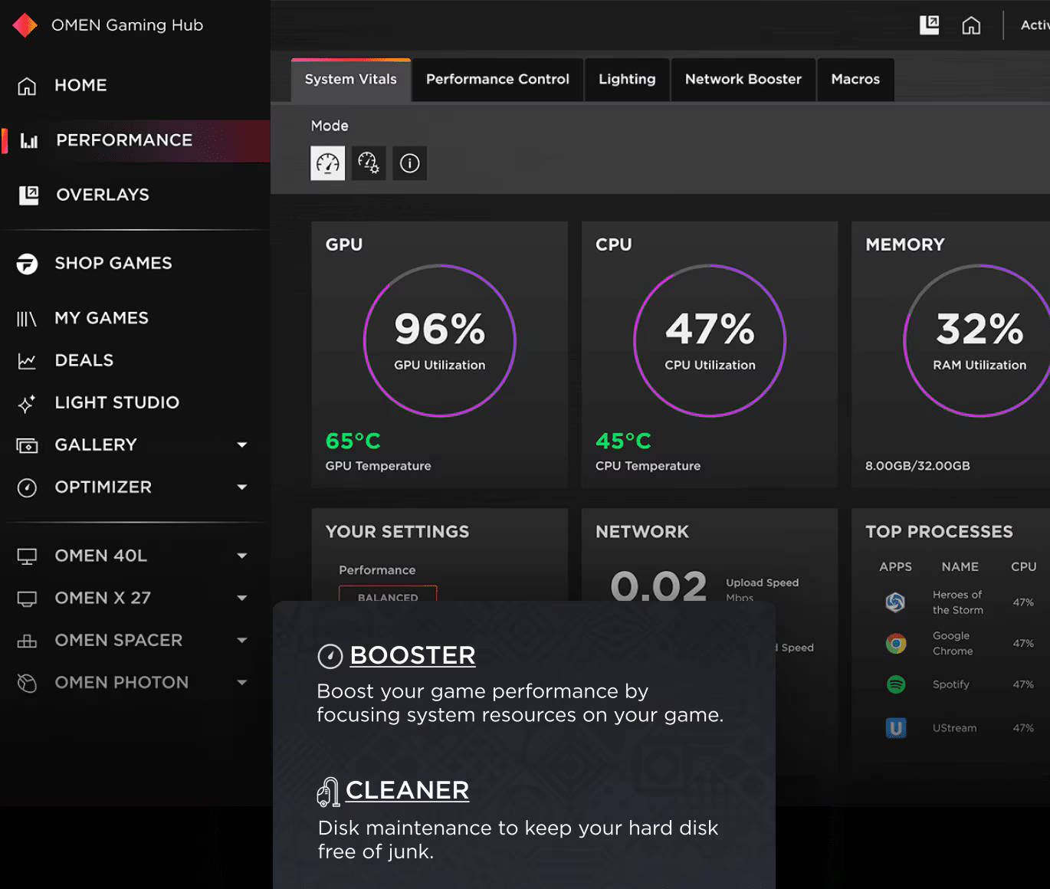Open SHOP GAMES in the sidebar
The height and width of the screenshot is (889, 1050).
pyautogui.click(x=113, y=264)
